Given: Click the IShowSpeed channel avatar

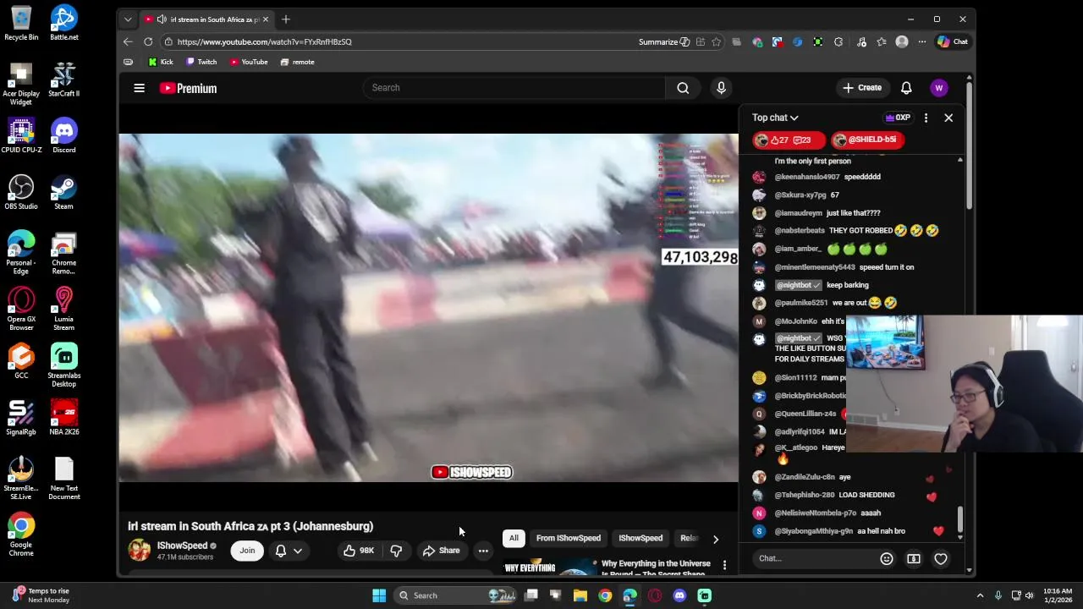Looking at the screenshot, I should 140,551.
